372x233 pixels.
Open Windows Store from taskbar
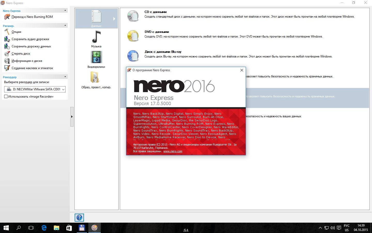(69, 228)
